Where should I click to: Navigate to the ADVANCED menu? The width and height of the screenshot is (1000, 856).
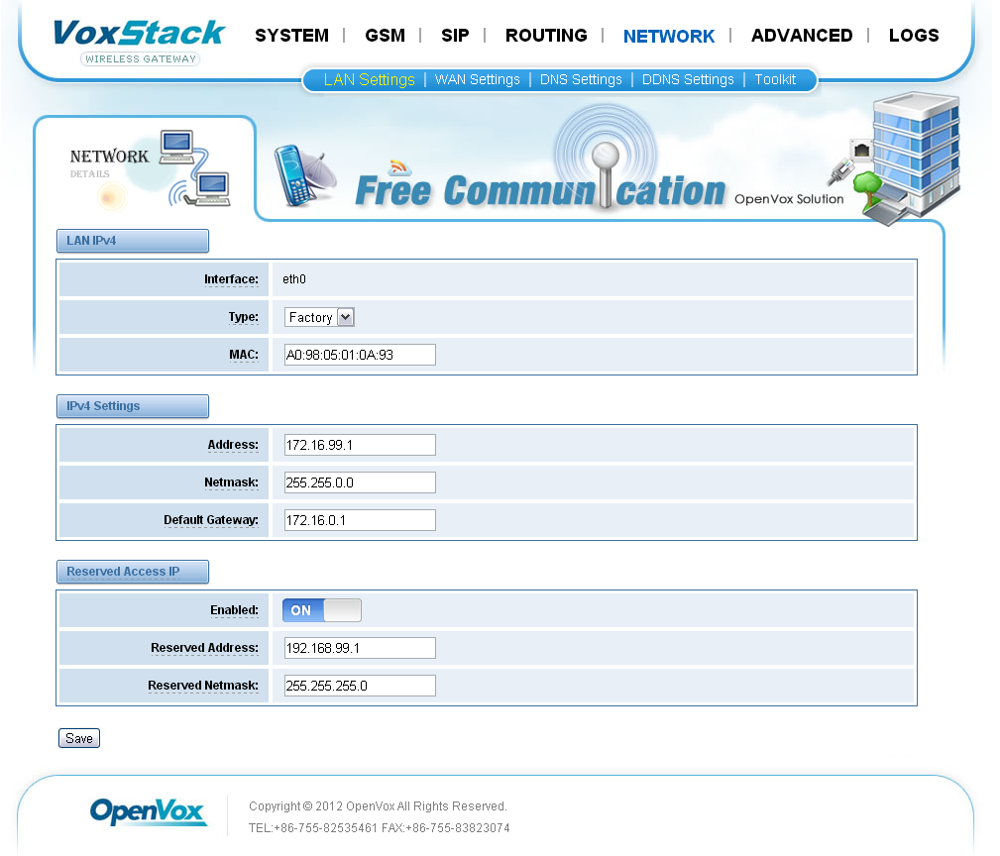click(801, 36)
